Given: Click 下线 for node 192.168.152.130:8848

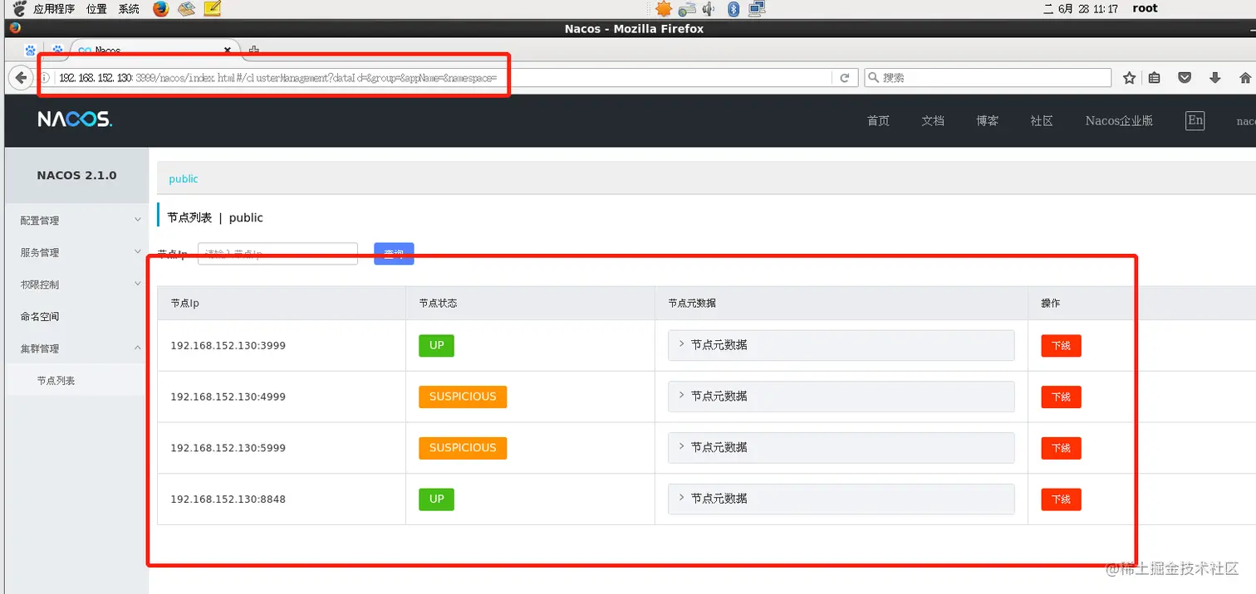Looking at the screenshot, I should point(1061,499).
